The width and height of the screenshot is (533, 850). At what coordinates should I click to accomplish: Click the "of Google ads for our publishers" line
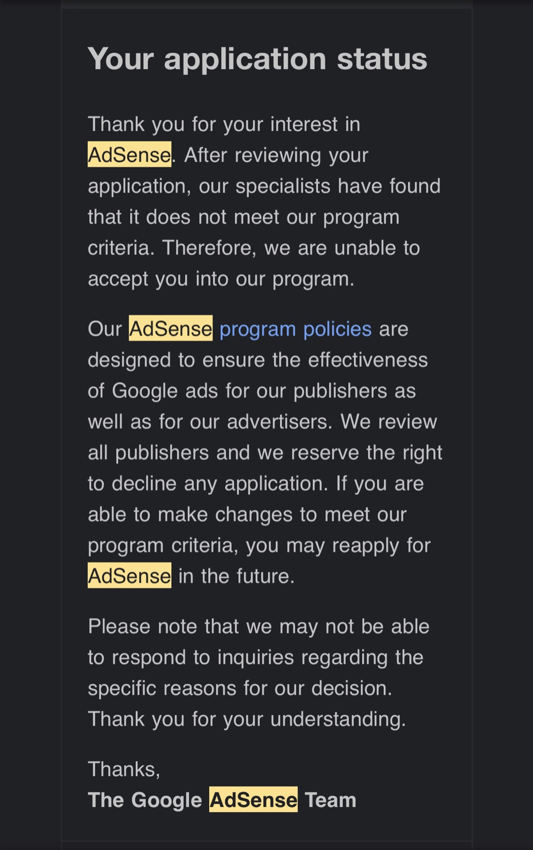point(252,390)
